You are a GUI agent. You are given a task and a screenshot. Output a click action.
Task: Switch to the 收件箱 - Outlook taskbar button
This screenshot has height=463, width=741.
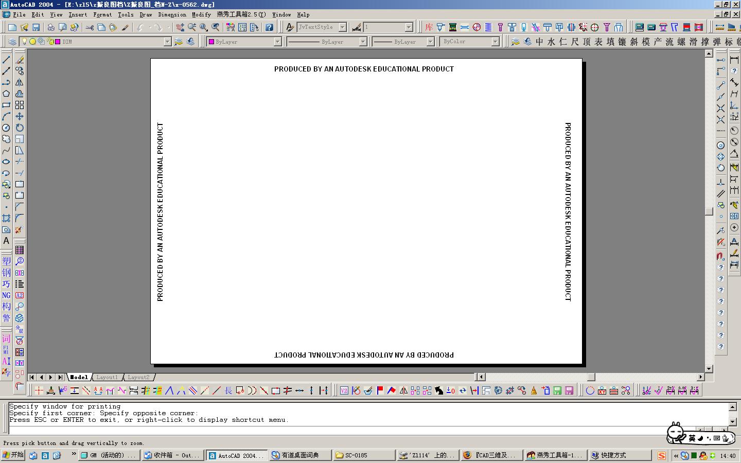(x=172, y=455)
